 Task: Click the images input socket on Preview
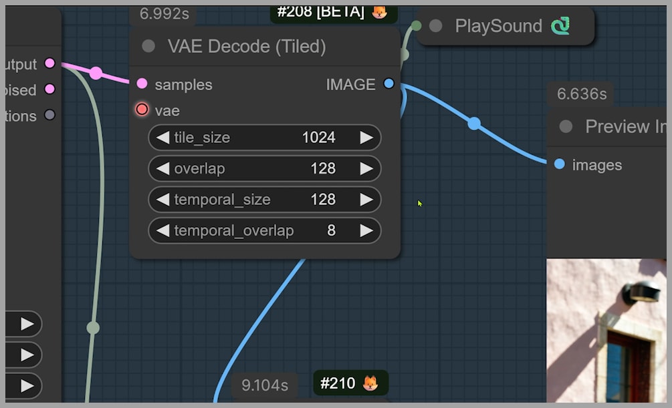tap(560, 164)
